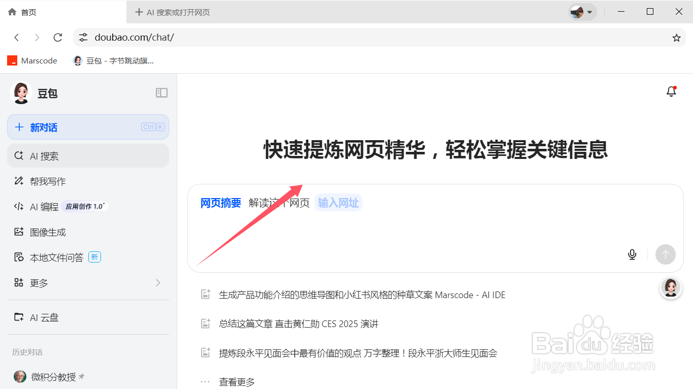Collapse the sidebar panel icon
Screen dimensions: 693x389
pyautogui.click(x=161, y=92)
